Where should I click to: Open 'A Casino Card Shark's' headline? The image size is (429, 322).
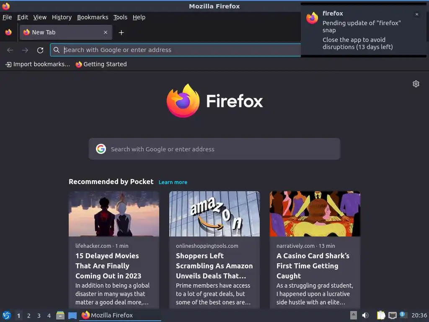313,266
